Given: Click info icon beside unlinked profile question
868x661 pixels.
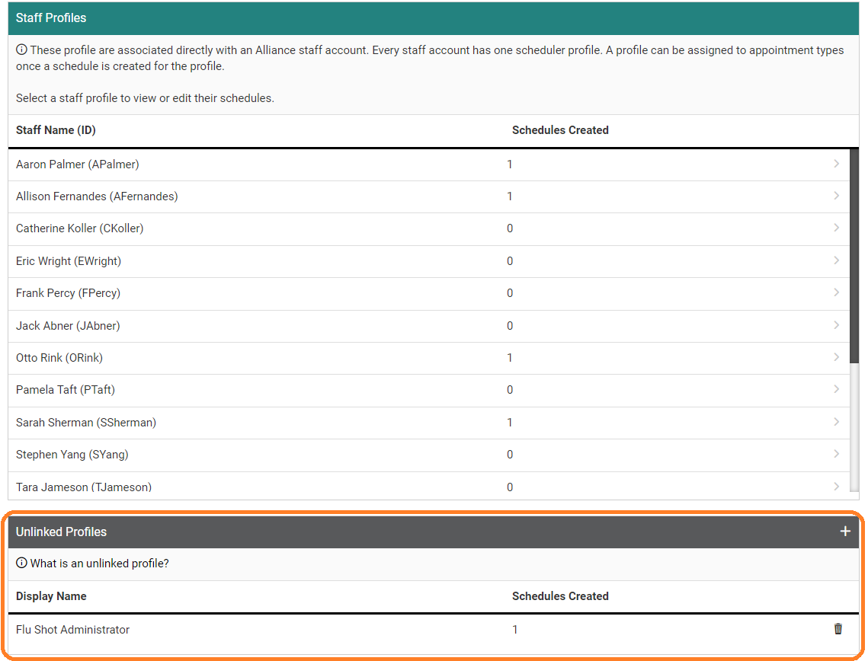Looking at the screenshot, I should (x=21, y=564).
